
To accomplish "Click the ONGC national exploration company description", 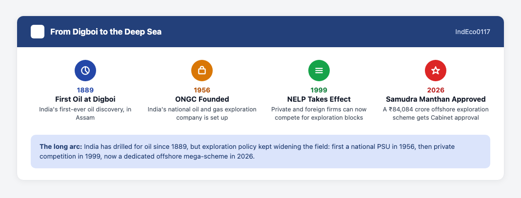I will point(202,113).
